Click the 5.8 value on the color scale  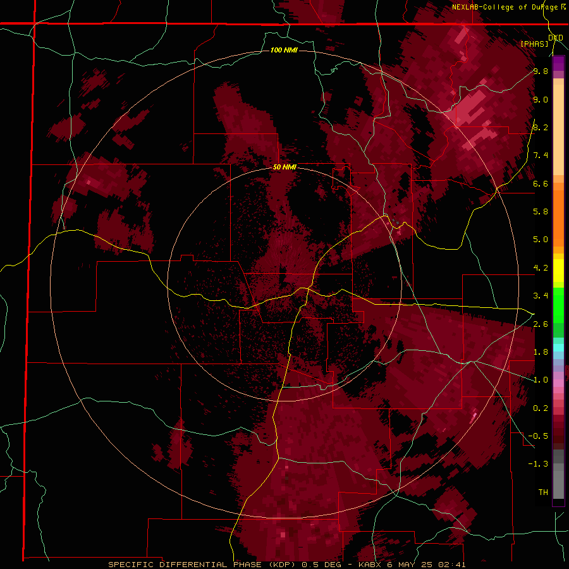(541, 212)
